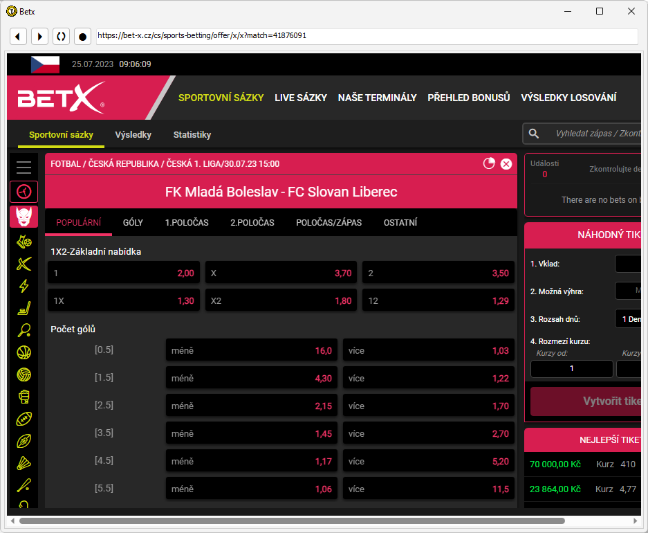Image resolution: width=648 pixels, height=533 pixels.
Task: Bet on home win "1" at odds 2,00
Action: tap(124, 273)
